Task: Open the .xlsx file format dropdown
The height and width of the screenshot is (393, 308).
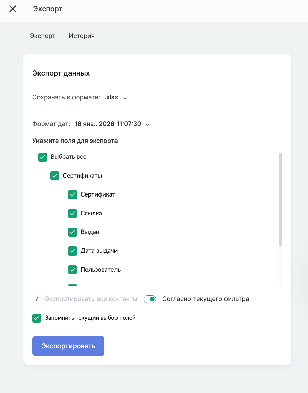Action: click(111, 98)
